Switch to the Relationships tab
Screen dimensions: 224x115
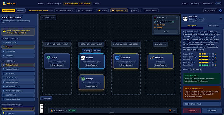pos(213,26)
